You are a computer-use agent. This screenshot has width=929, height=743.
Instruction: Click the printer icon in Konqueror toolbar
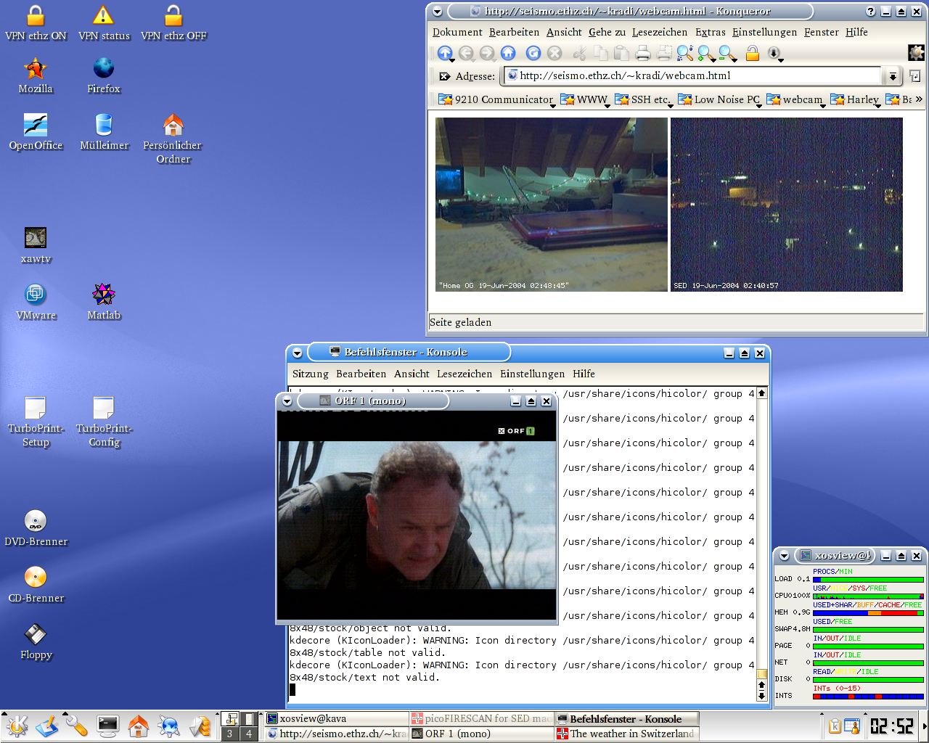coord(643,53)
